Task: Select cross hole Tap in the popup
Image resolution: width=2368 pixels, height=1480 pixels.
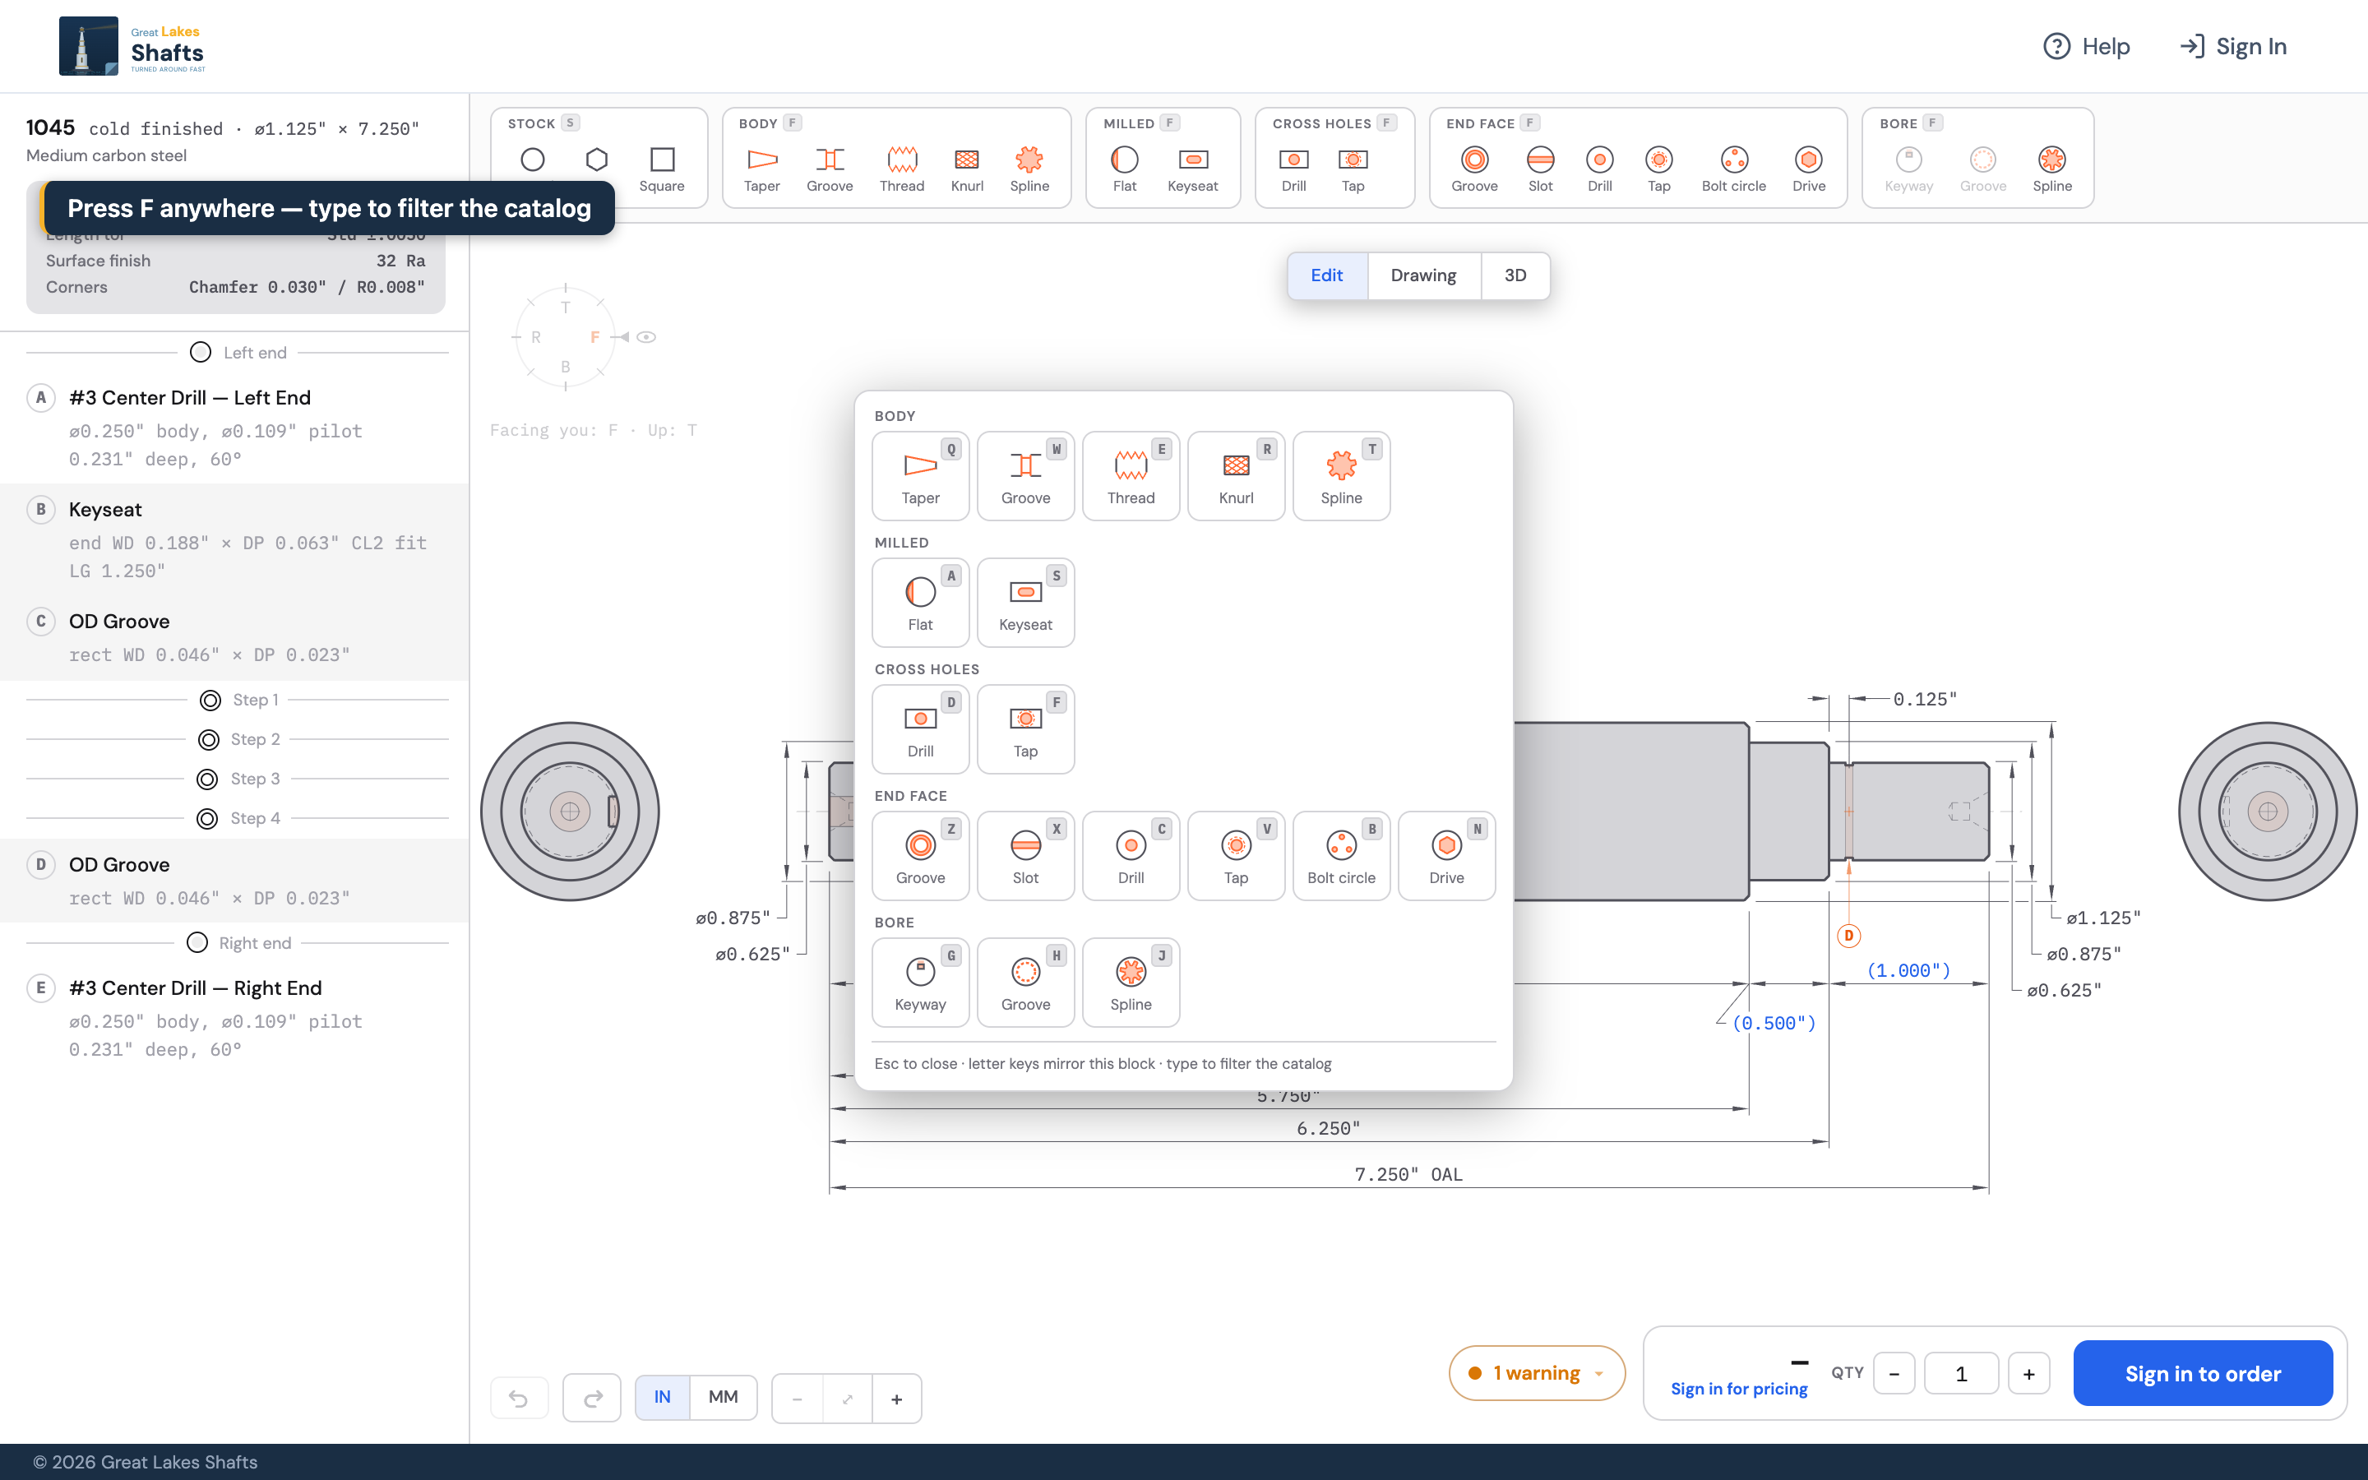Action: [1025, 729]
